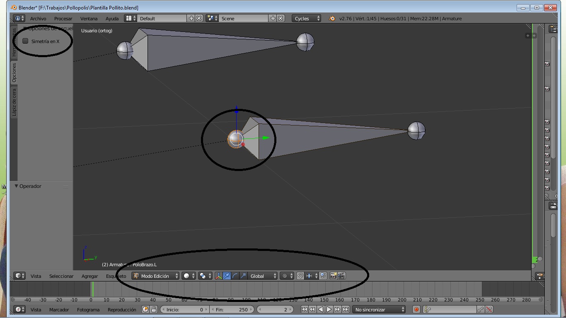The image size is (566, 318).
Task: Open the Procesar menu
Action: point(63,19)
